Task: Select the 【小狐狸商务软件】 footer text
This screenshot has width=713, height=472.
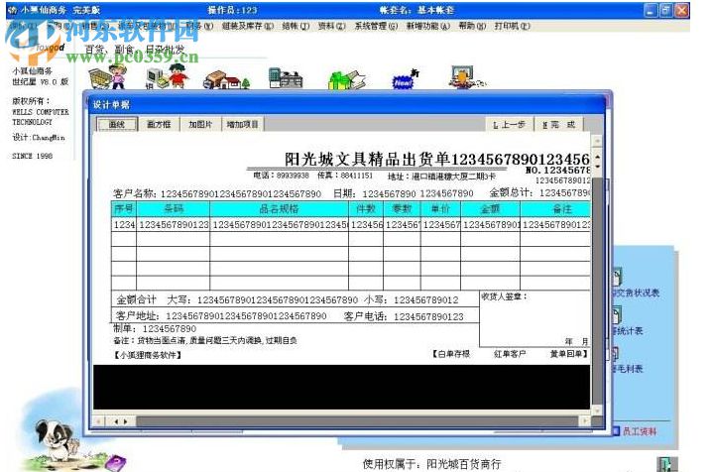Action: pos(148,355)
